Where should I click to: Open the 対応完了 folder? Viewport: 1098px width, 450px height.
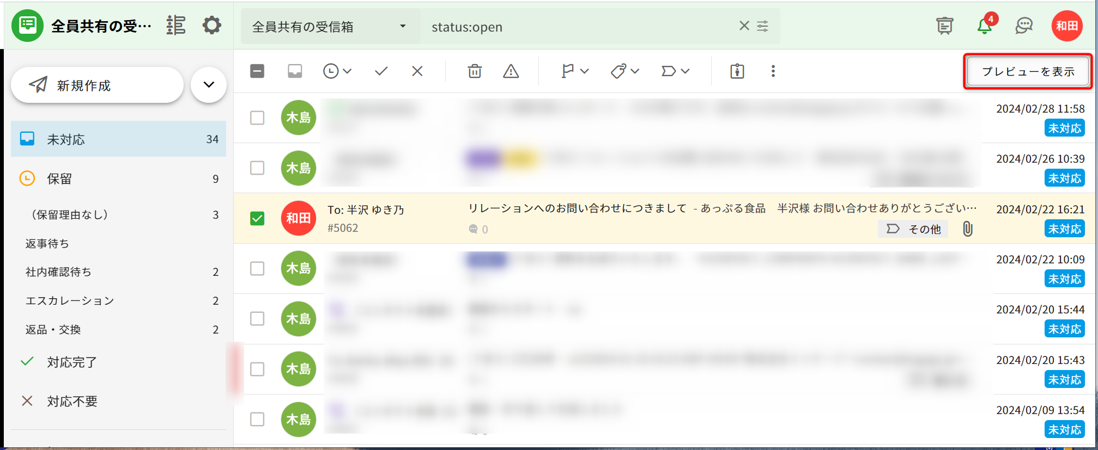(x=72, y=362)
